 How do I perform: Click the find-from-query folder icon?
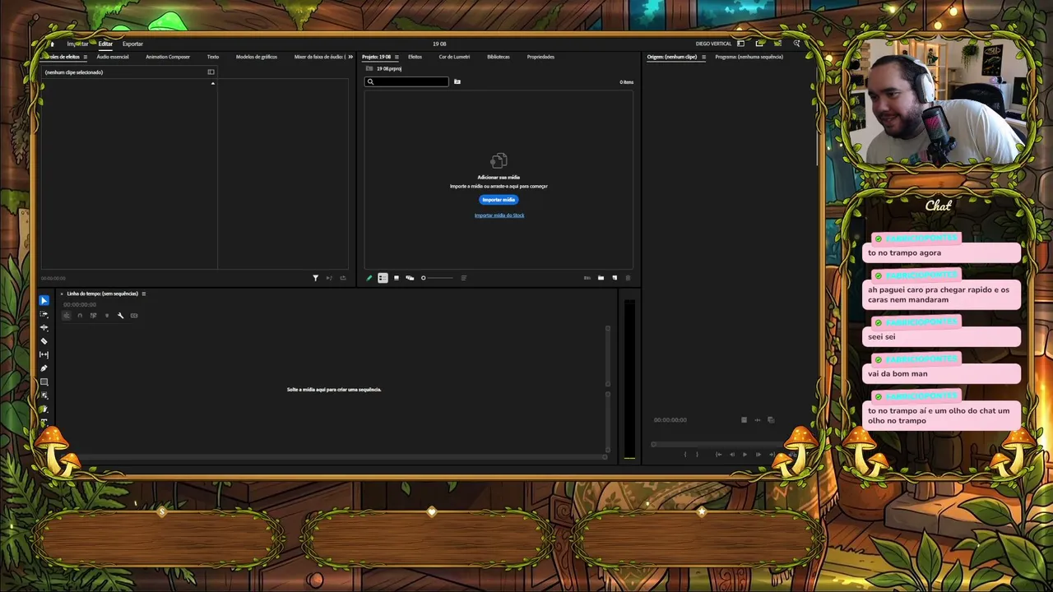point(457,81)
